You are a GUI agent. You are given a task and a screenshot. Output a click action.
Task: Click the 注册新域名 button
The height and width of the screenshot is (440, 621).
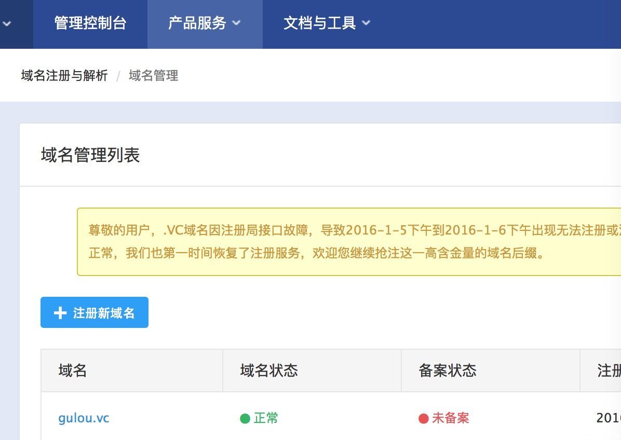click(94, 312)
